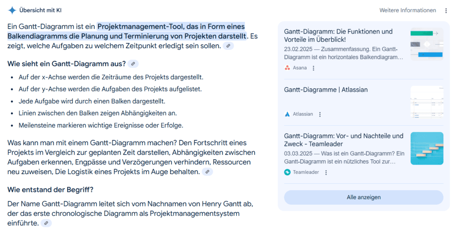The height and width of the screenshot is (230, 465).
Task: Click the Asana article thumbnail image
Action: 426,44
